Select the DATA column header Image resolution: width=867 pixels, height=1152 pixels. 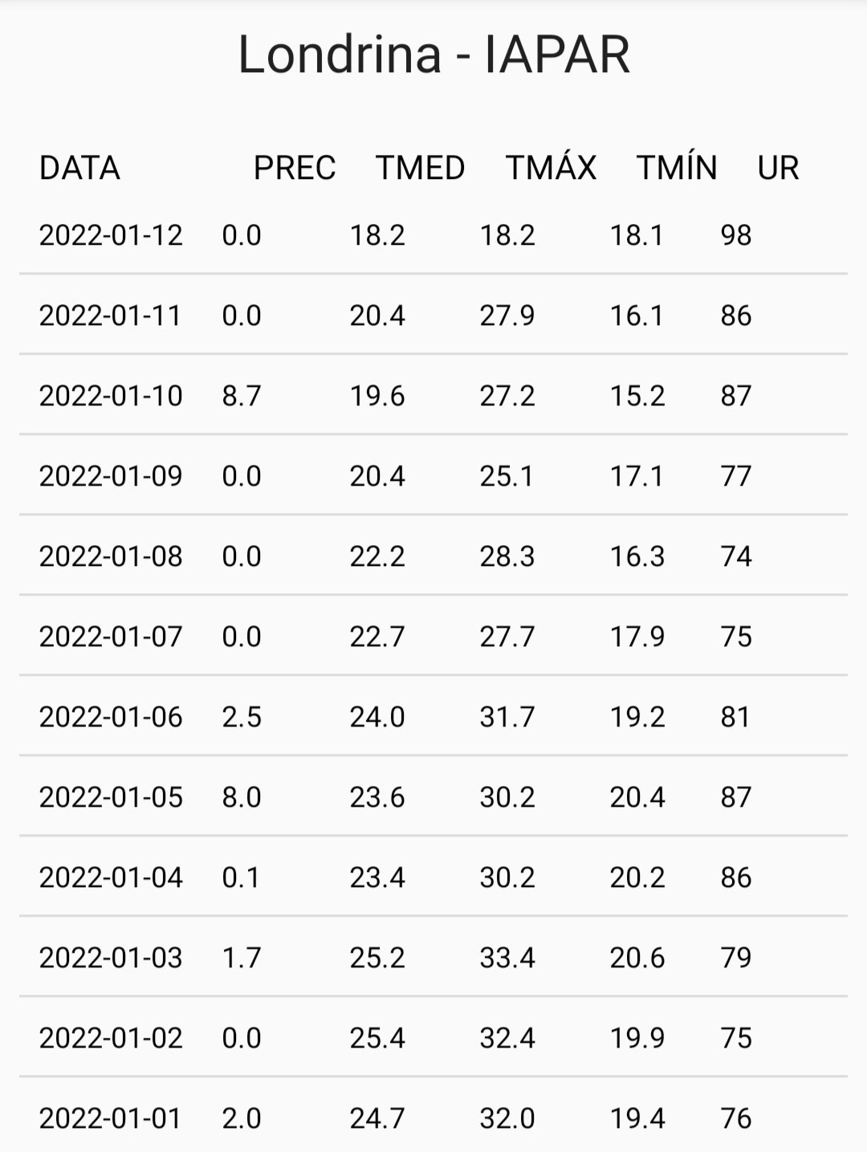(x=79, y=168)
